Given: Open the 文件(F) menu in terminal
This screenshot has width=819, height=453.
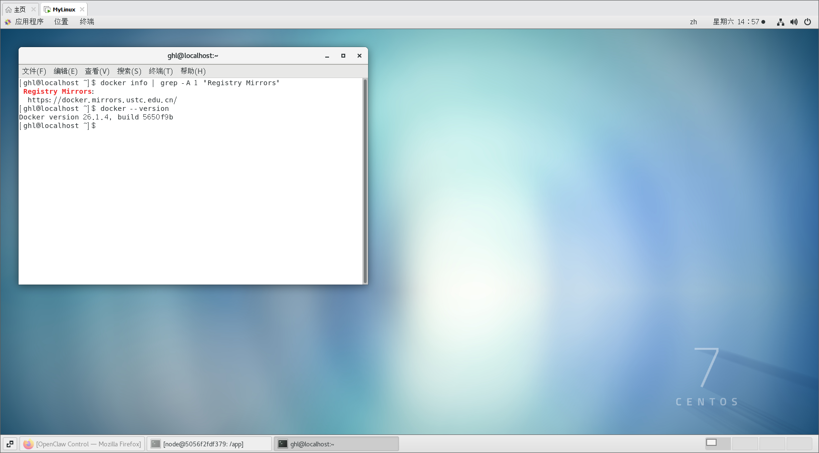Looking at the screenshot, I should (x=34, y=71).
